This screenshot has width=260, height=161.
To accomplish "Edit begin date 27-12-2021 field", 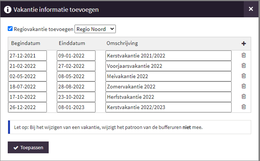I will pos(27,56).
